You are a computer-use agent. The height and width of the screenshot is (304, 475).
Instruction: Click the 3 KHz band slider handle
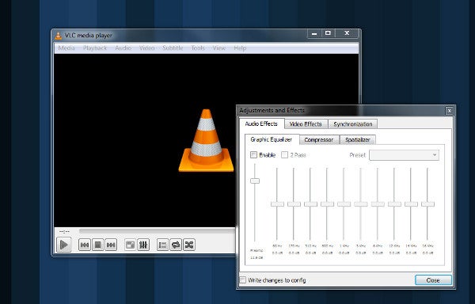click(361, 204)
